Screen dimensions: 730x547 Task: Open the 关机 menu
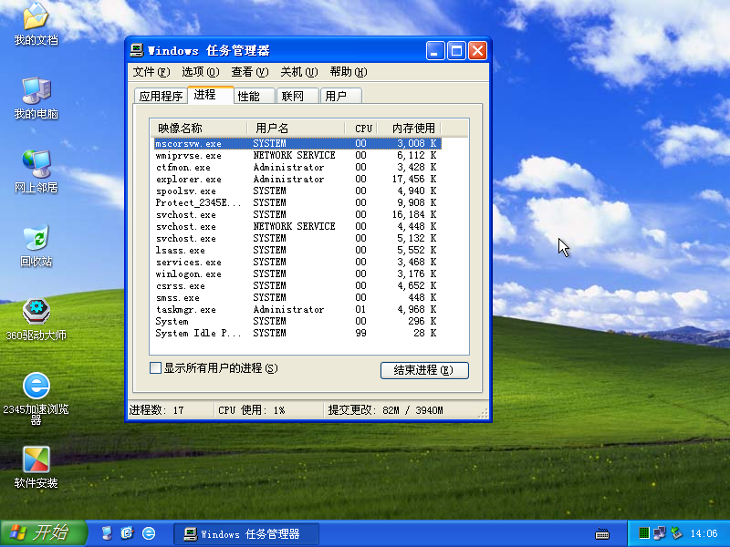click(297, 71)
